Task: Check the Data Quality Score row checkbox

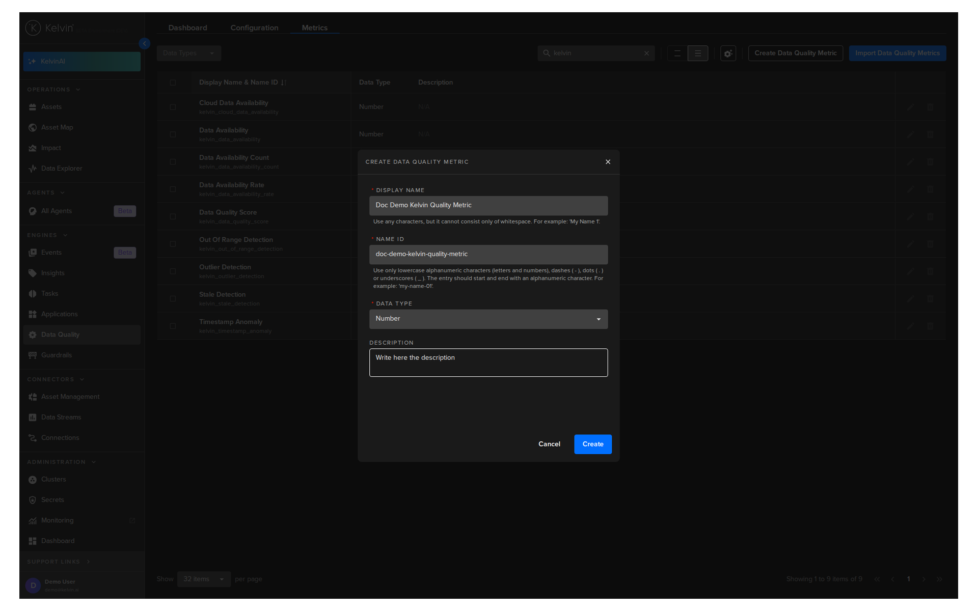Action: coord(173,217)
